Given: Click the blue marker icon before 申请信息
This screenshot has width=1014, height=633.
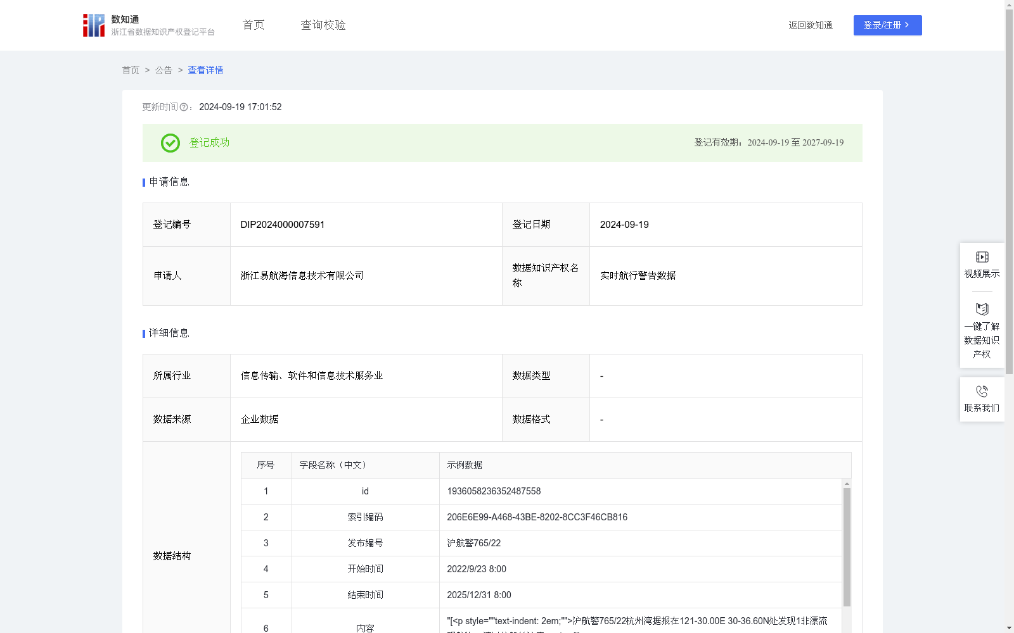Looking at the screenshot, I should [x=143, y=182].
